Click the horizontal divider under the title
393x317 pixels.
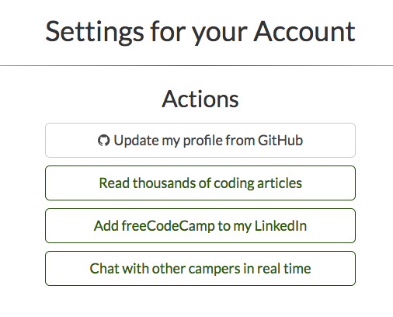click(x=196, y=66)
